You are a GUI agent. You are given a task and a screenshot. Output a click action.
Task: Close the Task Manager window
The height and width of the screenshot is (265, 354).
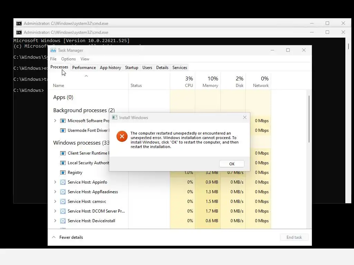(x=304, y=50)
